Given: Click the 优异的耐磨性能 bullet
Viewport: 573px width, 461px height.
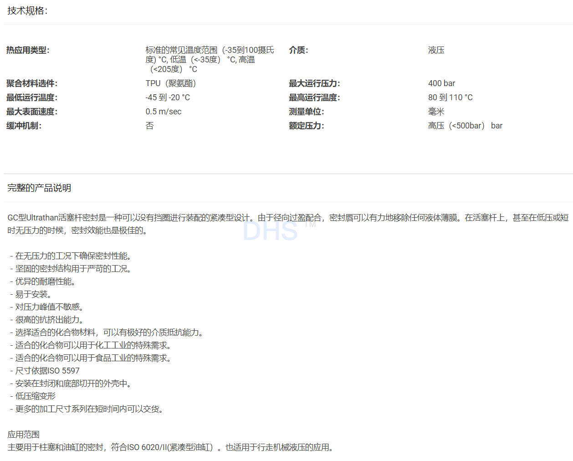Looking at the screenshot, I should click(43, 282).
